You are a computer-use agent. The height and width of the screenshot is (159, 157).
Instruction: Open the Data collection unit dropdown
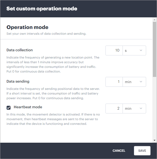pyautogui.click(x=134, y=50)
